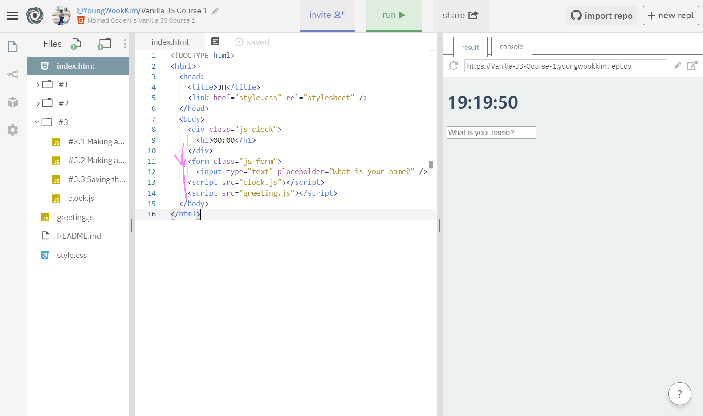
Task: Select index.html in the file tree
Action: 78,66
